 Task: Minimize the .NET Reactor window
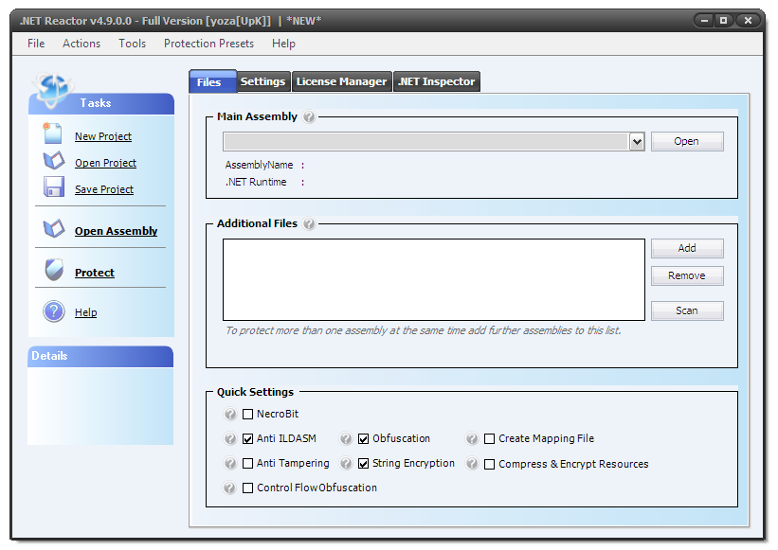pyautogui.click(x=703, y=20)
